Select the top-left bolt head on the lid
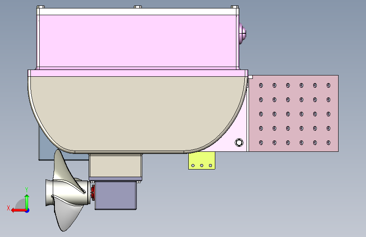This screenshot has width=366, height=237. click(x=41, y=7)
